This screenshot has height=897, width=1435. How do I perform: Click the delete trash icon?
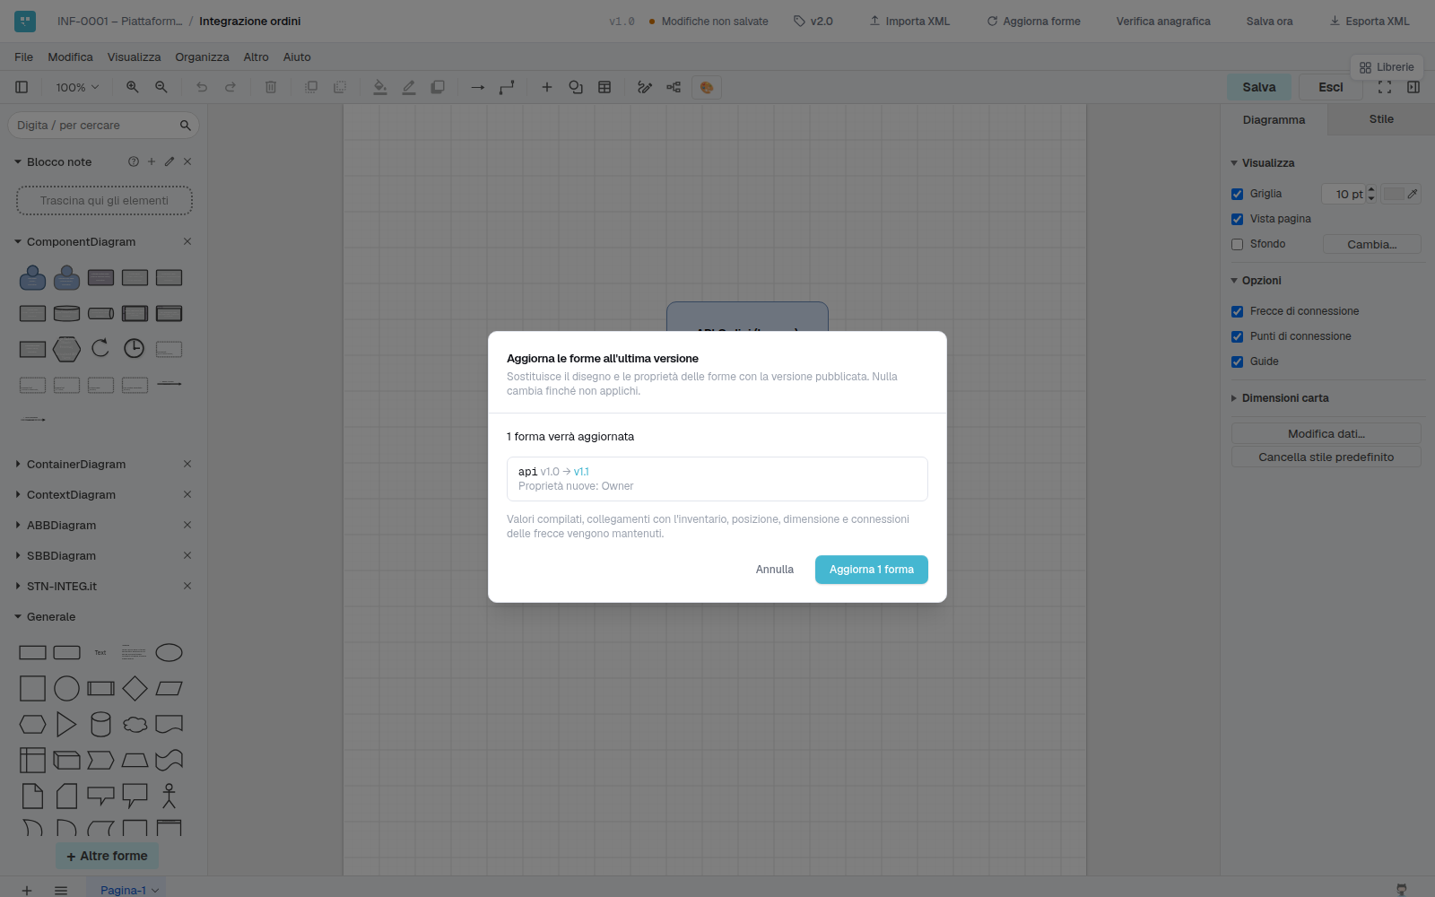(x=271, y=87)
